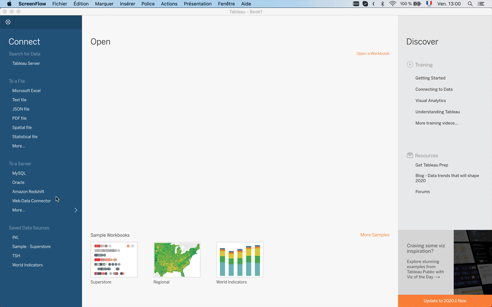Open the Blog data trends 2020 link

tap(447, 178)
